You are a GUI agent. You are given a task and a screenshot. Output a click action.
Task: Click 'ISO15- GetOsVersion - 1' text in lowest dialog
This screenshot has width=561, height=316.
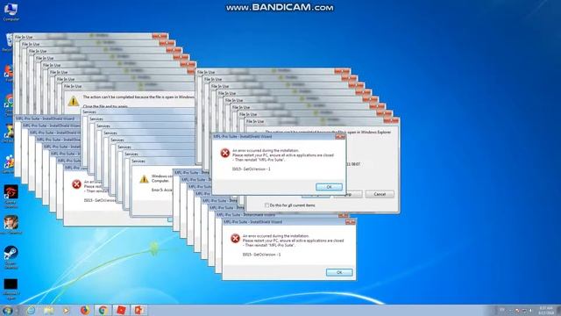click(261, 255)
